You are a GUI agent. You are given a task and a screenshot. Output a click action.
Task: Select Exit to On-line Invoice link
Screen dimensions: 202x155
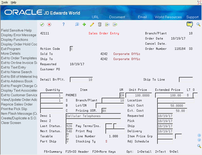point(19,63)
